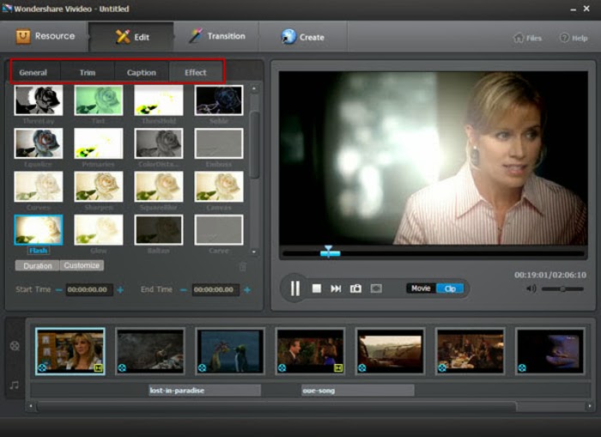The height and width of the screenshot is (437, 601).
Task: Mute audio via speaker icon
Action: 531,288
